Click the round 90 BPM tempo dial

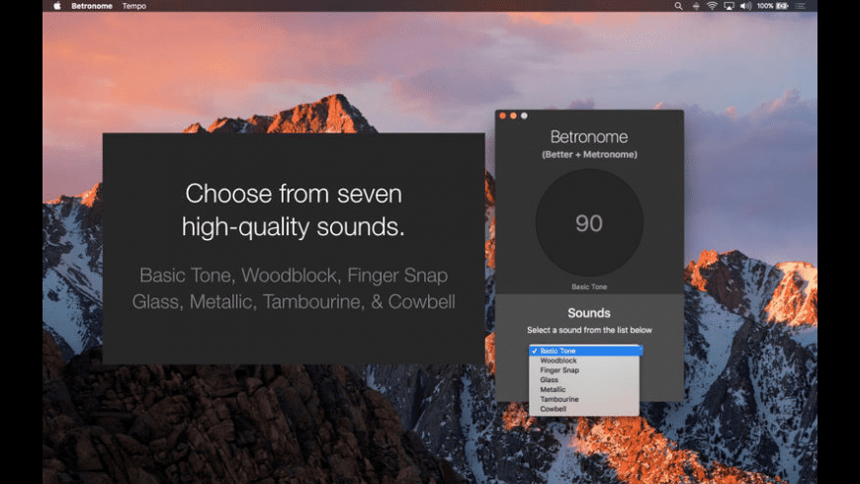click(589, 222)
